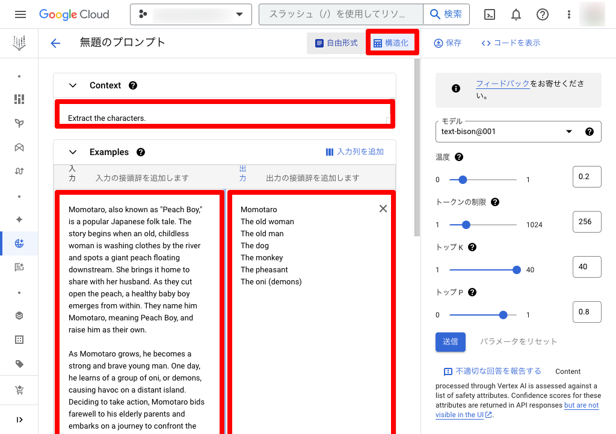Click the help icon next to Context

[133, 85]
